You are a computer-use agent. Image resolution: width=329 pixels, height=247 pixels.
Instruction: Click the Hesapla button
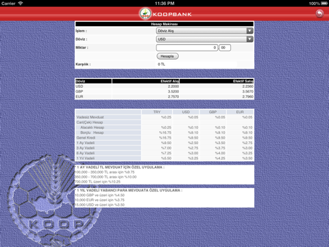tap(167, 56)
